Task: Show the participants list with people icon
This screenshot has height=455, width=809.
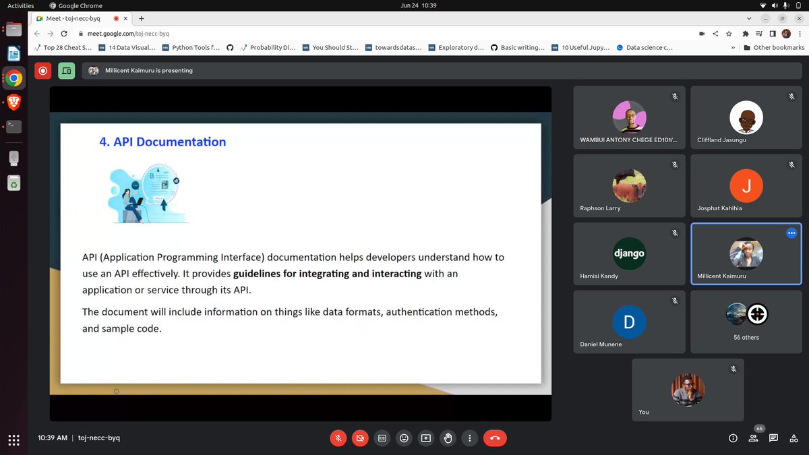Action: [x=753, y=438]
